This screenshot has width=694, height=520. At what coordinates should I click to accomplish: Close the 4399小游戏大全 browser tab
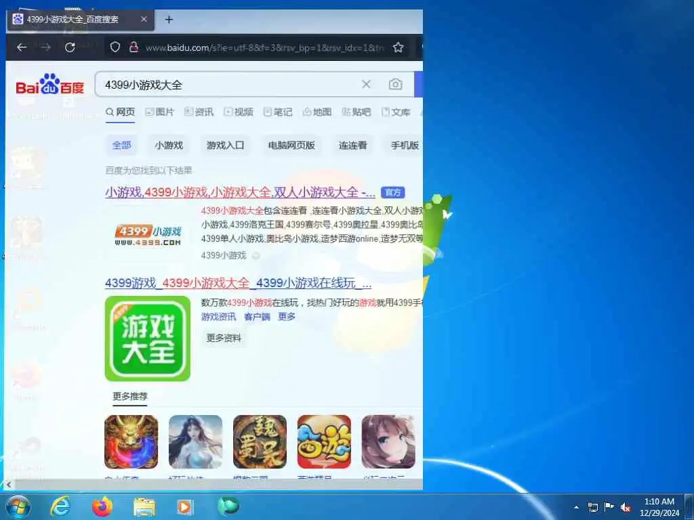click(x=144, y=20)
